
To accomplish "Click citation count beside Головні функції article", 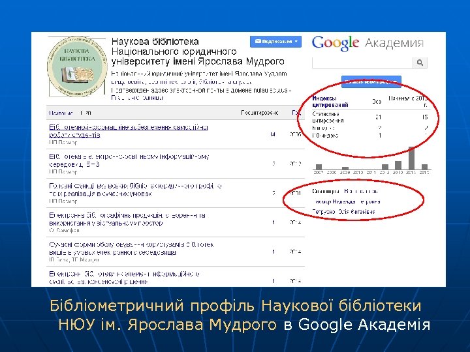I will [x=274, y=193].
